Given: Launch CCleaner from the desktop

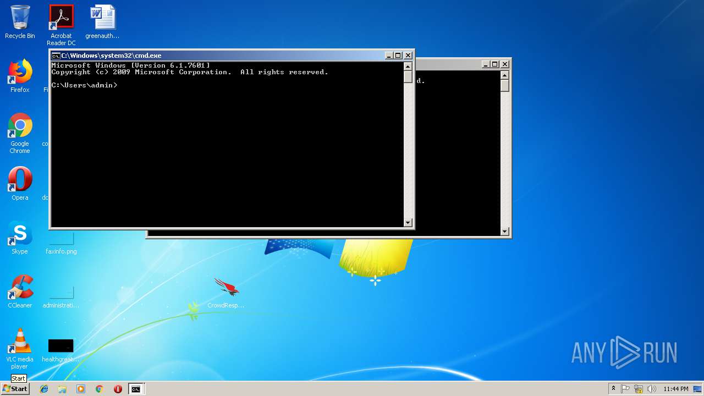Looking at the screenshot, I should click(20, 291).
